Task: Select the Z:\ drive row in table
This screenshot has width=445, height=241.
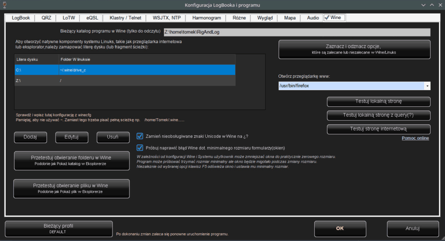Action: point(125,81)
